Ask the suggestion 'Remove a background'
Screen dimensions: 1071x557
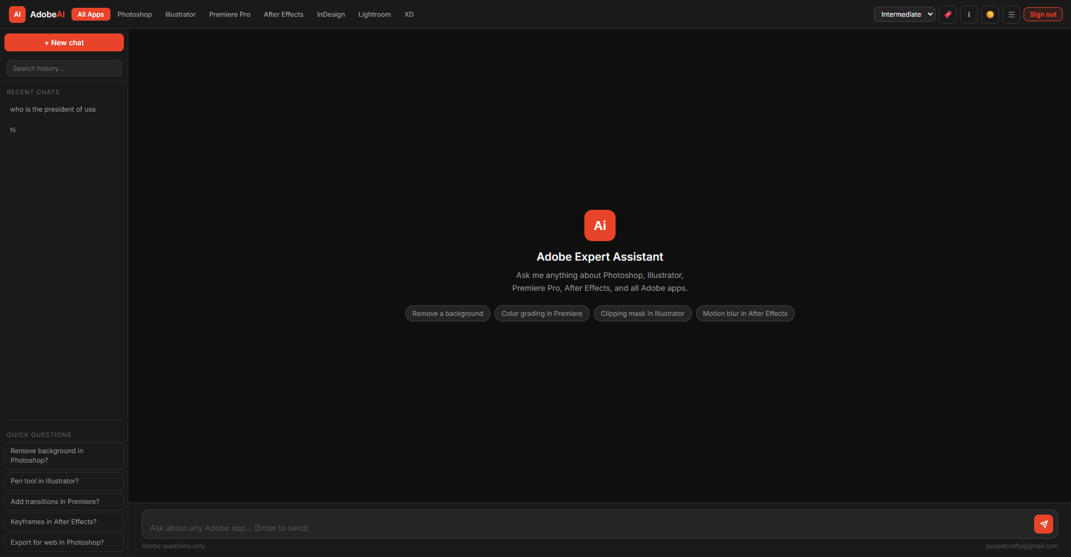tap(447, 313)
